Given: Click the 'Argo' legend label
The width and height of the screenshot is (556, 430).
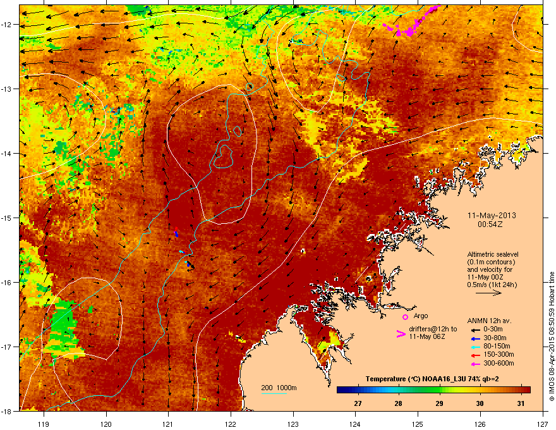Looking at the screenshot, I should [x=421, y=316].
